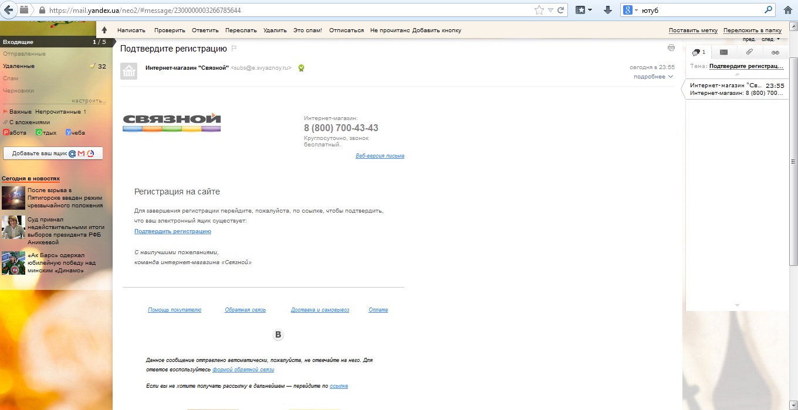
Task: Click the Обратная связь footer link
Action: click(245, 310)
